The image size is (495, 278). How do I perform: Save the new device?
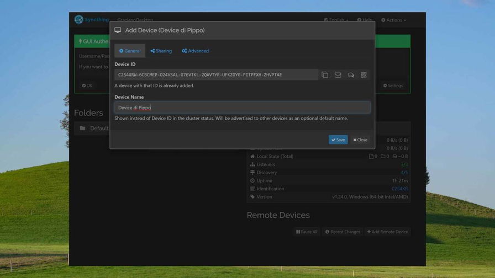pyautogui.click(x=338, y=140)
